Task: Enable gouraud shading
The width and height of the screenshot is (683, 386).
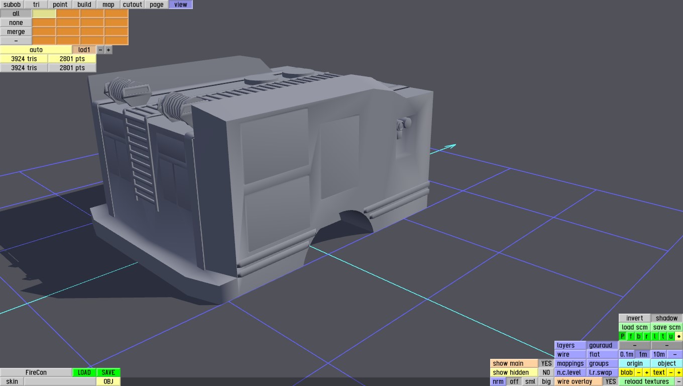Action: pyautogui.click(x=603, y=345)
